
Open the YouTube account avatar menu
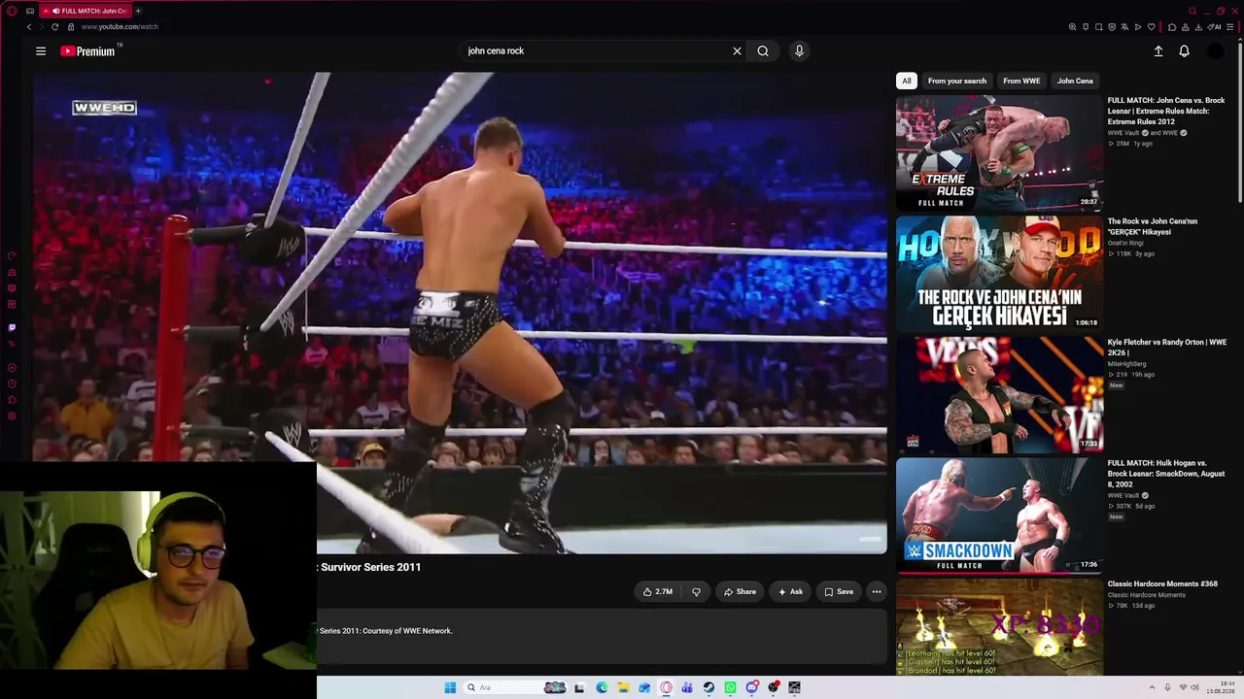[x=1215, y=51]
